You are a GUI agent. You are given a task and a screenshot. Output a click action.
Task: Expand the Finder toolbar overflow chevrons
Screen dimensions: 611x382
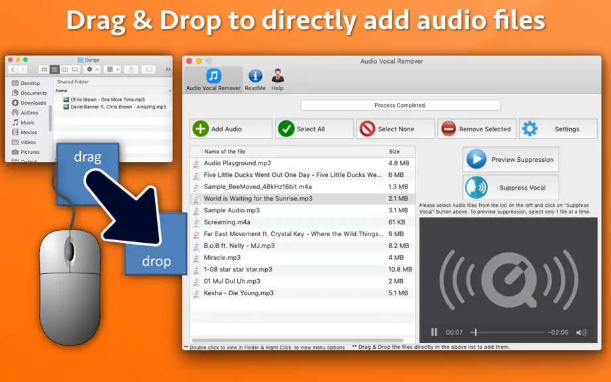[168, 70]
